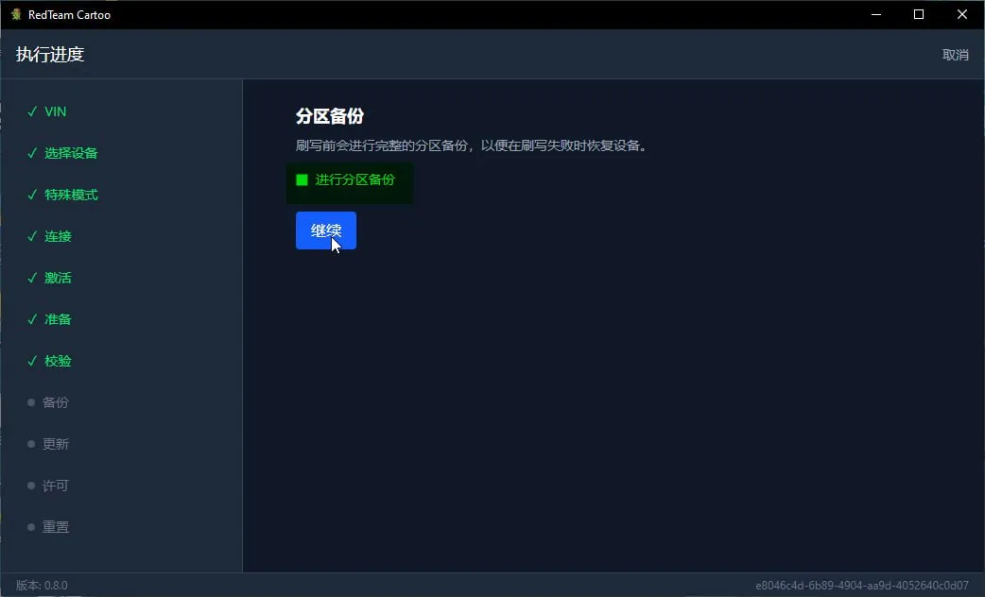Open the 校验 step
Image resolution: width=985 pixels, height=597 pixels.
(x=49, y=360)
